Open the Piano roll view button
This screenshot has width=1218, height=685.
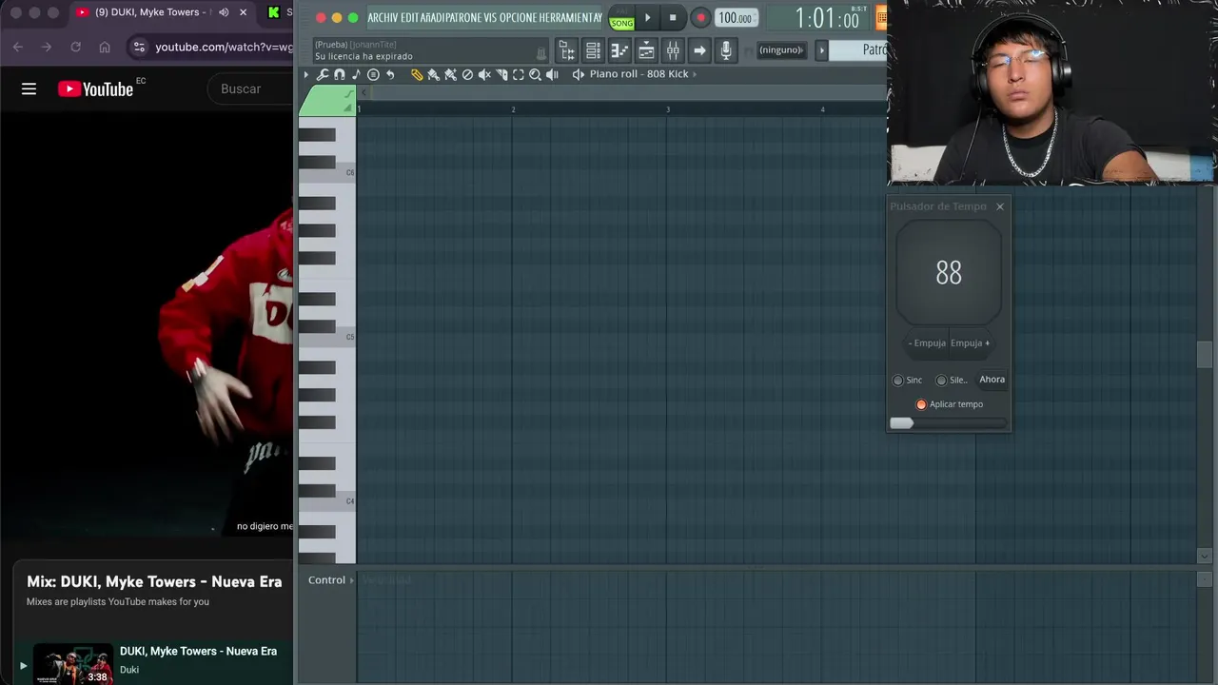coord(619,50)
